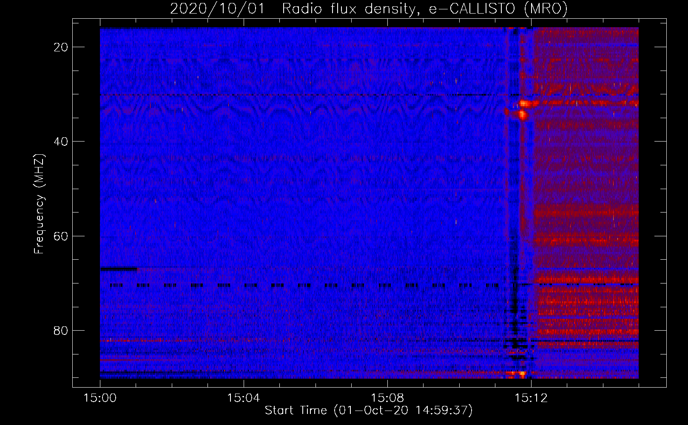Click the '15:04' time tick label
This screenshot has width=688, height=425.
[244, 398]
